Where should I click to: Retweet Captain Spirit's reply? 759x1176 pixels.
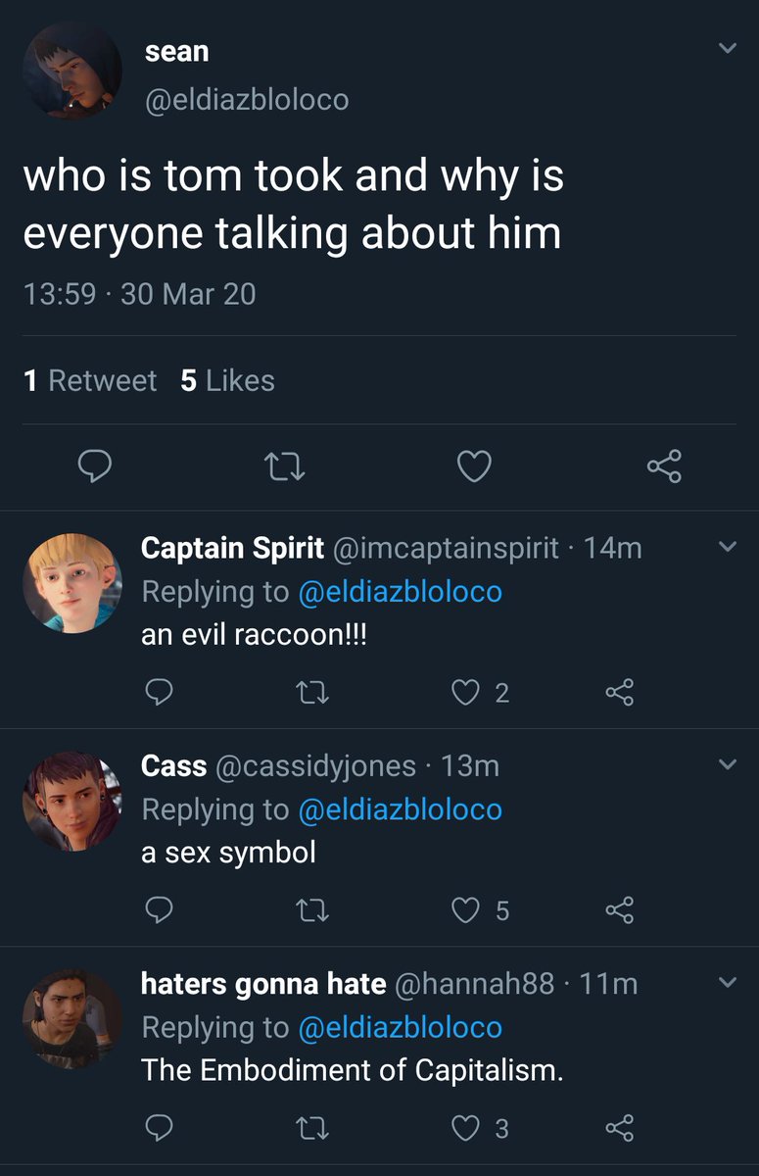coord(313,694)
